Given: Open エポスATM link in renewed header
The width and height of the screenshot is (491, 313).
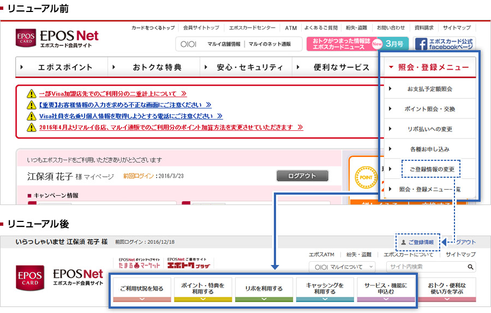Looking at the screenshot, I should click(321, 255).
